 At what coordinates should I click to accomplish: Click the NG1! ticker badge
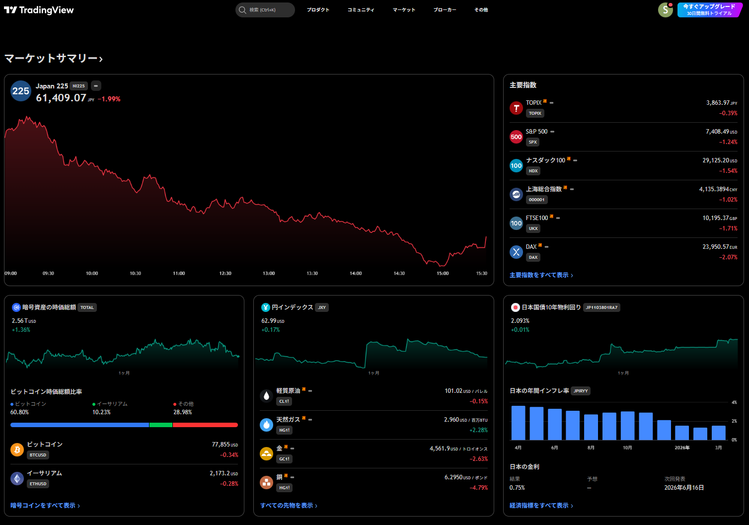285,430
